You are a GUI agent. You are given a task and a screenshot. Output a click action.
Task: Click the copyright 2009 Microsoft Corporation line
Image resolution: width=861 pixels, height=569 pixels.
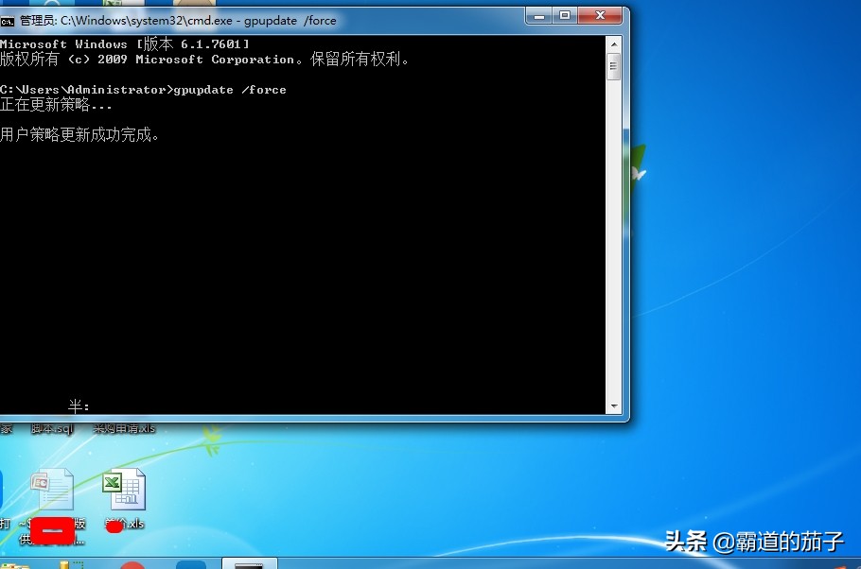204,60
